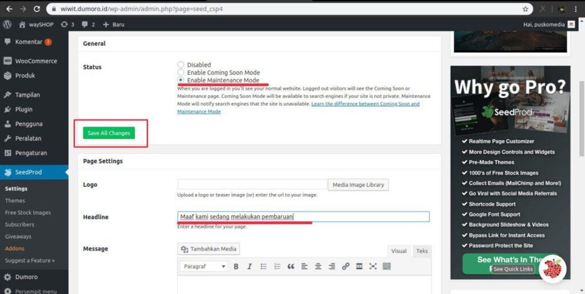Open the SeedProd Themes submenu item

(15, 200)
